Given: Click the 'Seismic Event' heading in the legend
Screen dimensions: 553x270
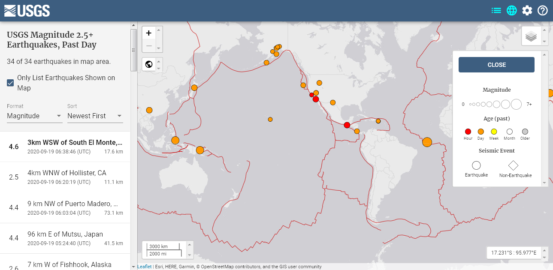Looking at the screenshot, I should pyautogui.click(x=497, y=151).
